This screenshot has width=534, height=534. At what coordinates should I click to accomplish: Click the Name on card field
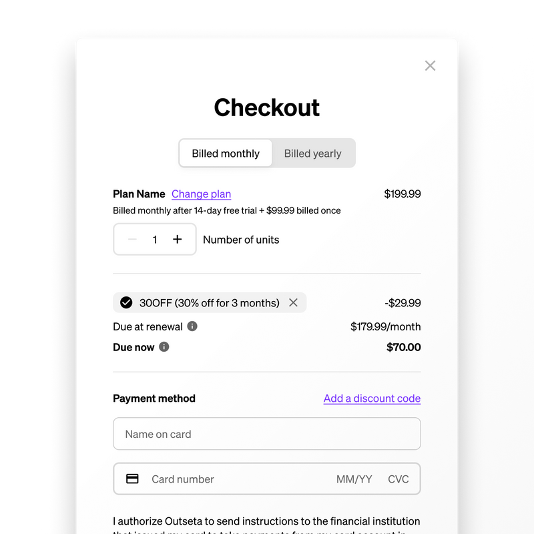[267, 434]
